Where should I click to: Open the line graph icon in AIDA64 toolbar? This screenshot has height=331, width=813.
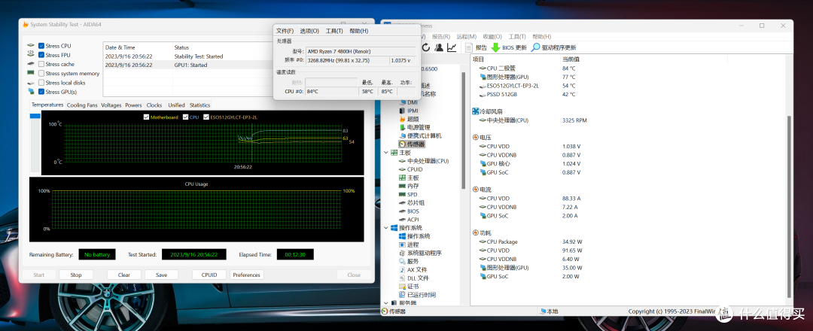pyautogui.click(x=452, y=47)
